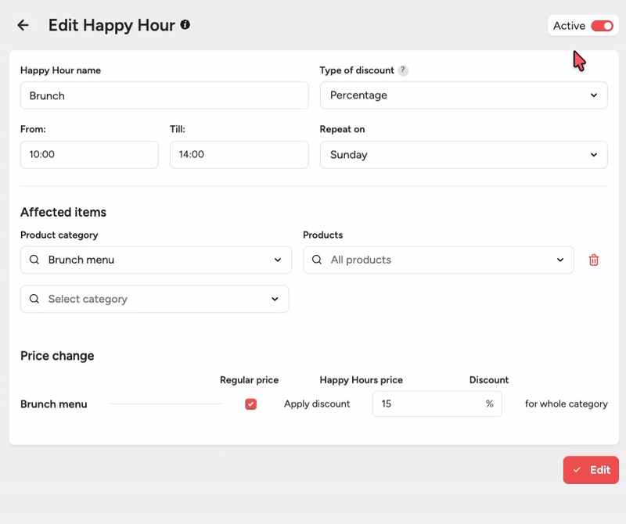
Task: Click the Till time field
Action: (239, 155)
